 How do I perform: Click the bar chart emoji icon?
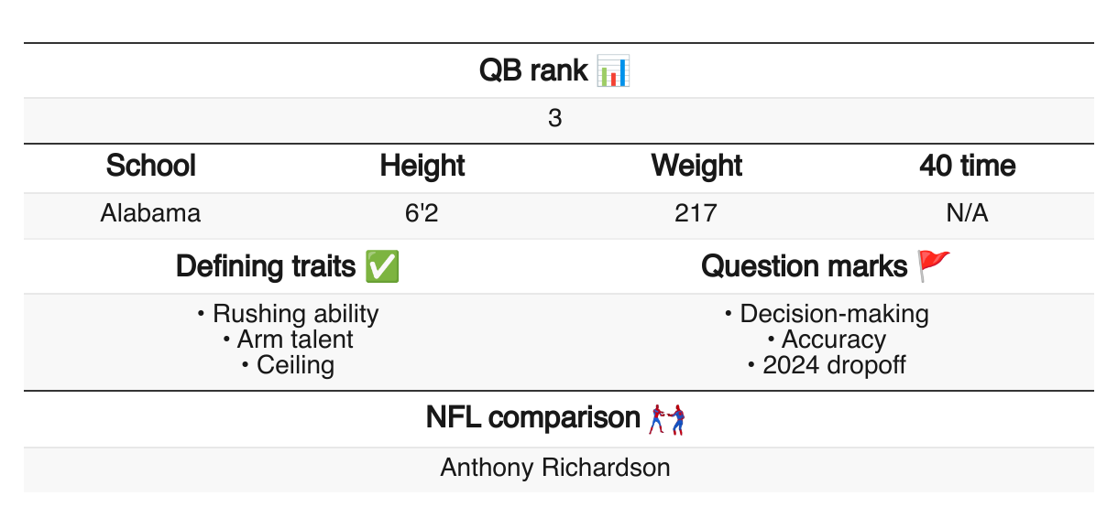tap(613, 70)
